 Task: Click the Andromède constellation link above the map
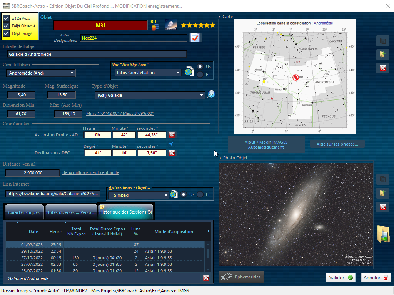coord(323,23)
